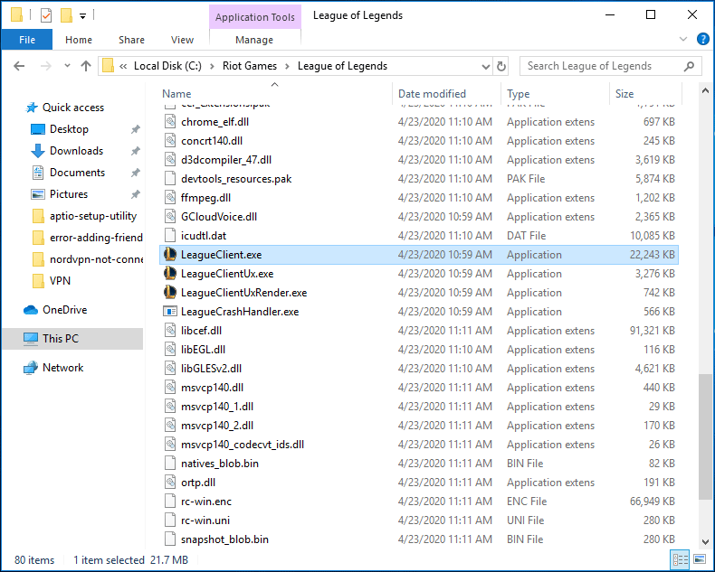Select the msvcp140_codecvt_ids.dll file

click(419, 445)
